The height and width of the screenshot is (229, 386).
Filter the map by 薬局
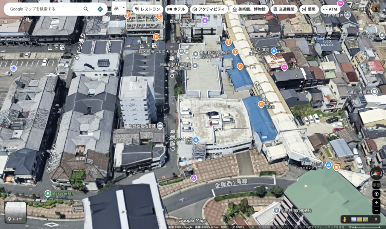tap(309, 9)
